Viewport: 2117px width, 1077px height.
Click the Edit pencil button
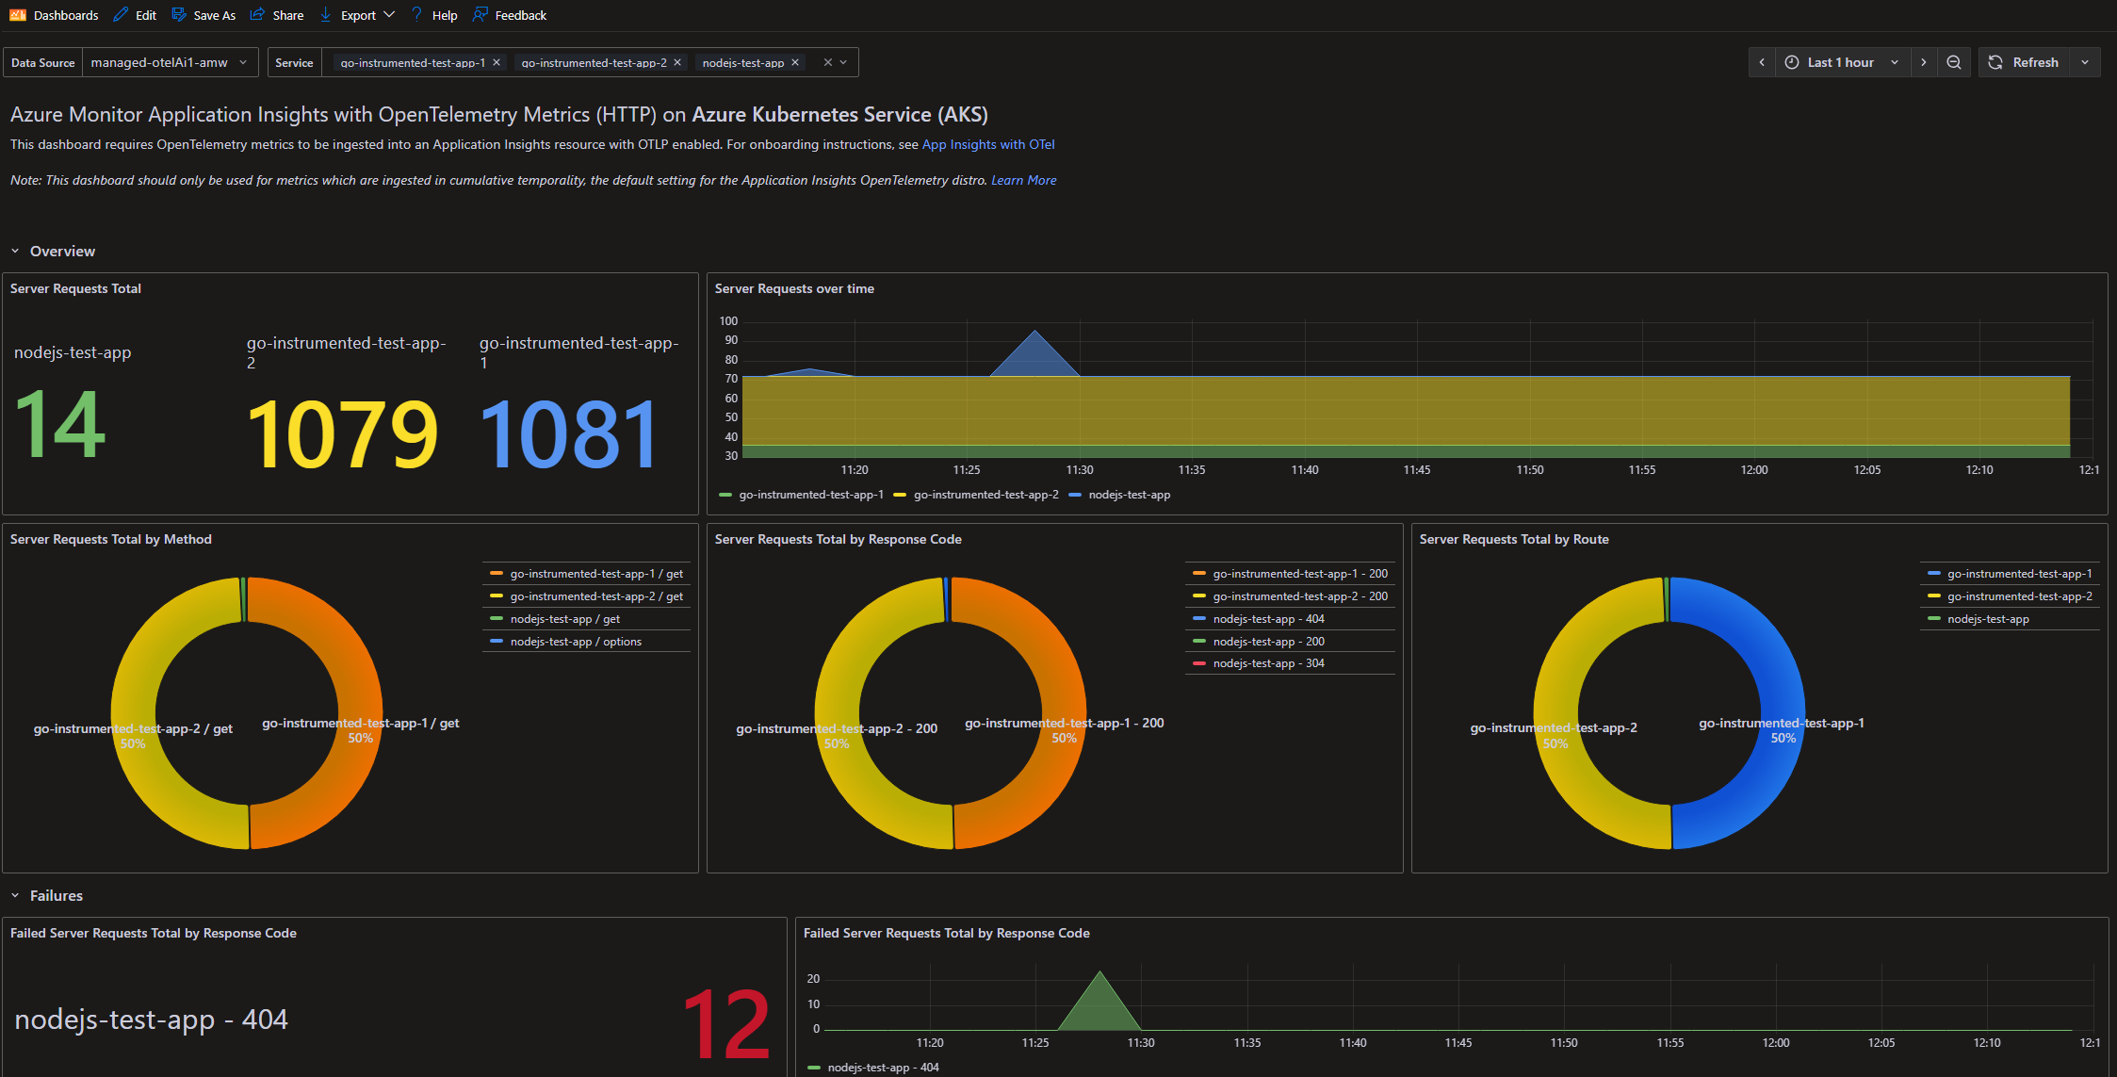pyautogui.click(x=135, y=15)
